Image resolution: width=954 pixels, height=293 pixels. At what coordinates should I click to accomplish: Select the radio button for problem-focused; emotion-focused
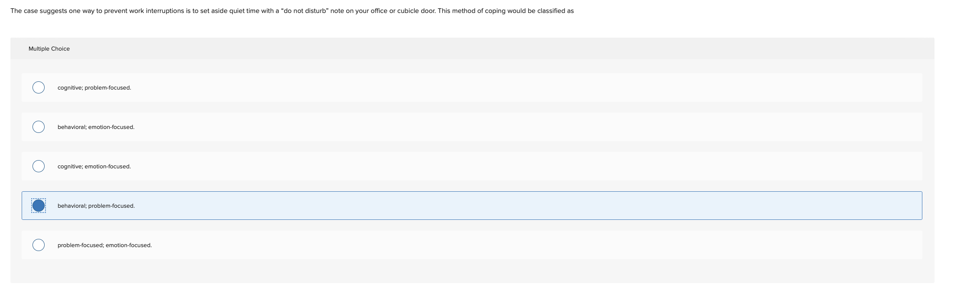tap(39, 245)
